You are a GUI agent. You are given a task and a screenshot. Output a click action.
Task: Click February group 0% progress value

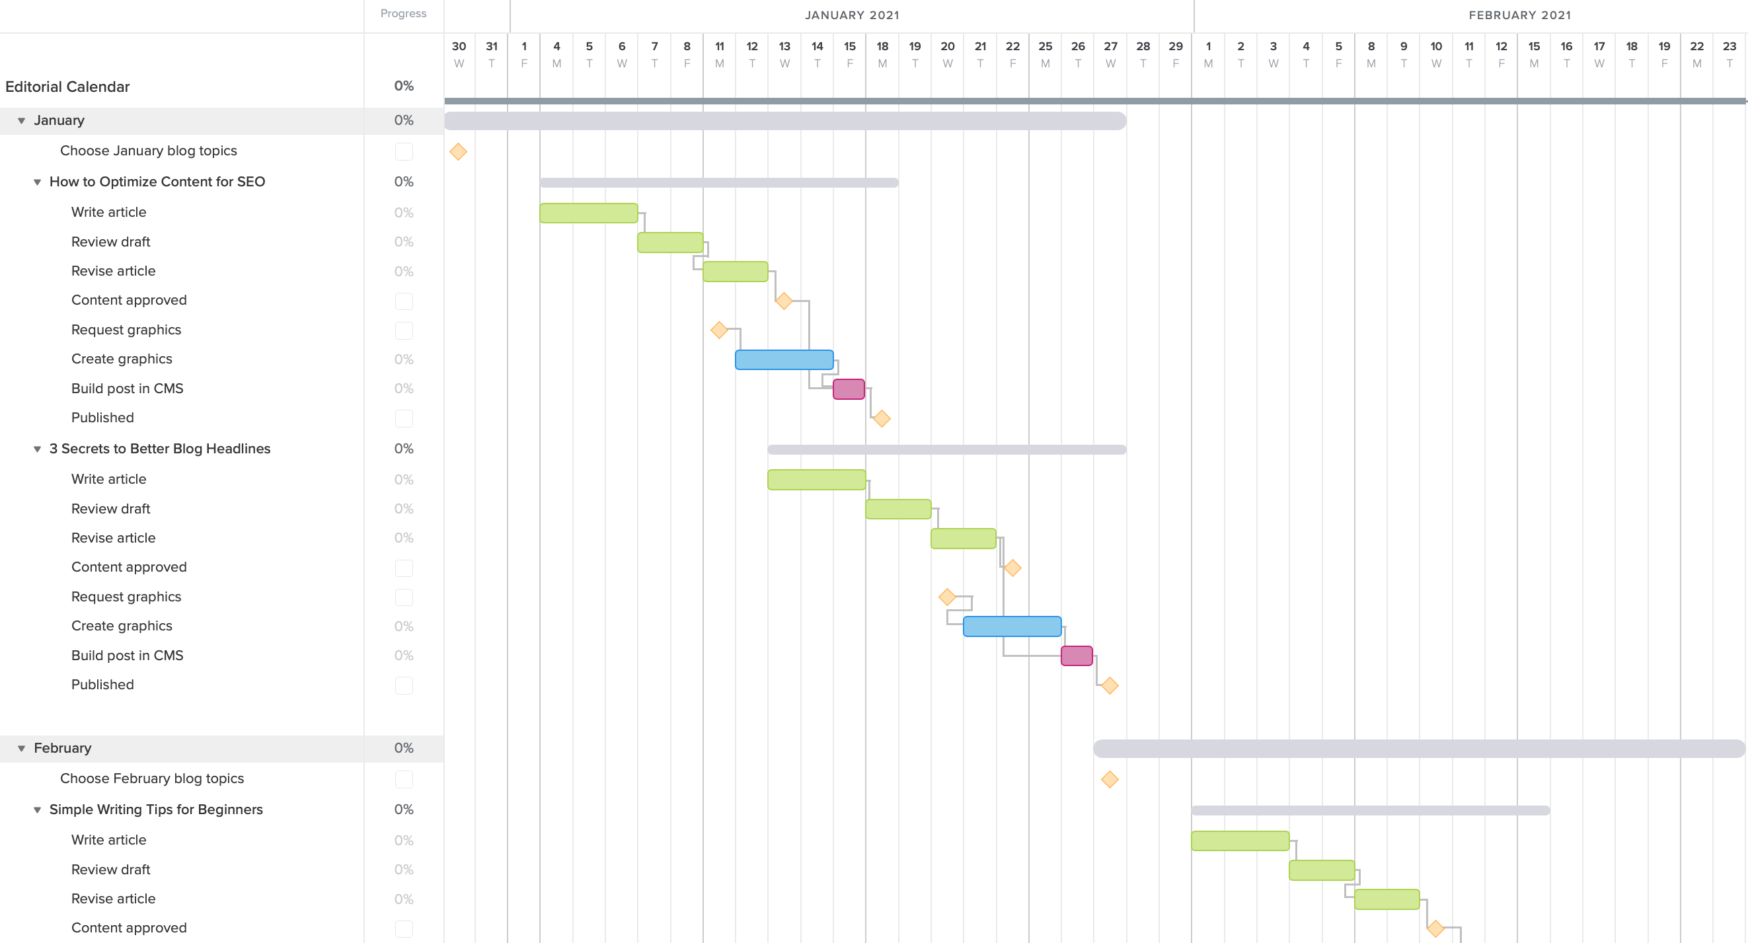click(404, 747)
